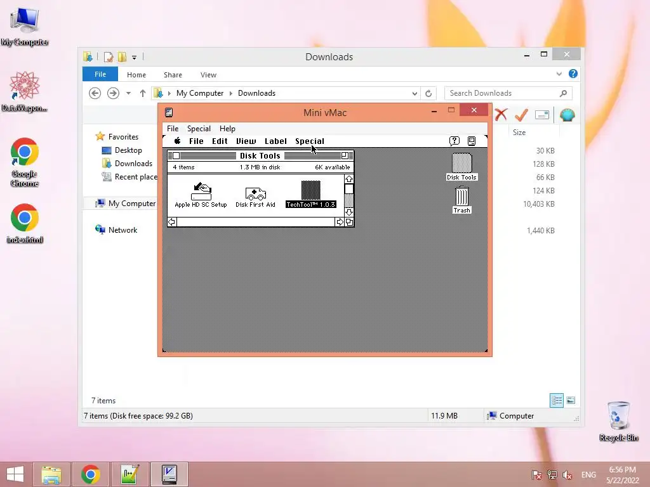Click the Up one level arrow
Viewport: 650px width, 487px height.
tap(143, 93)
